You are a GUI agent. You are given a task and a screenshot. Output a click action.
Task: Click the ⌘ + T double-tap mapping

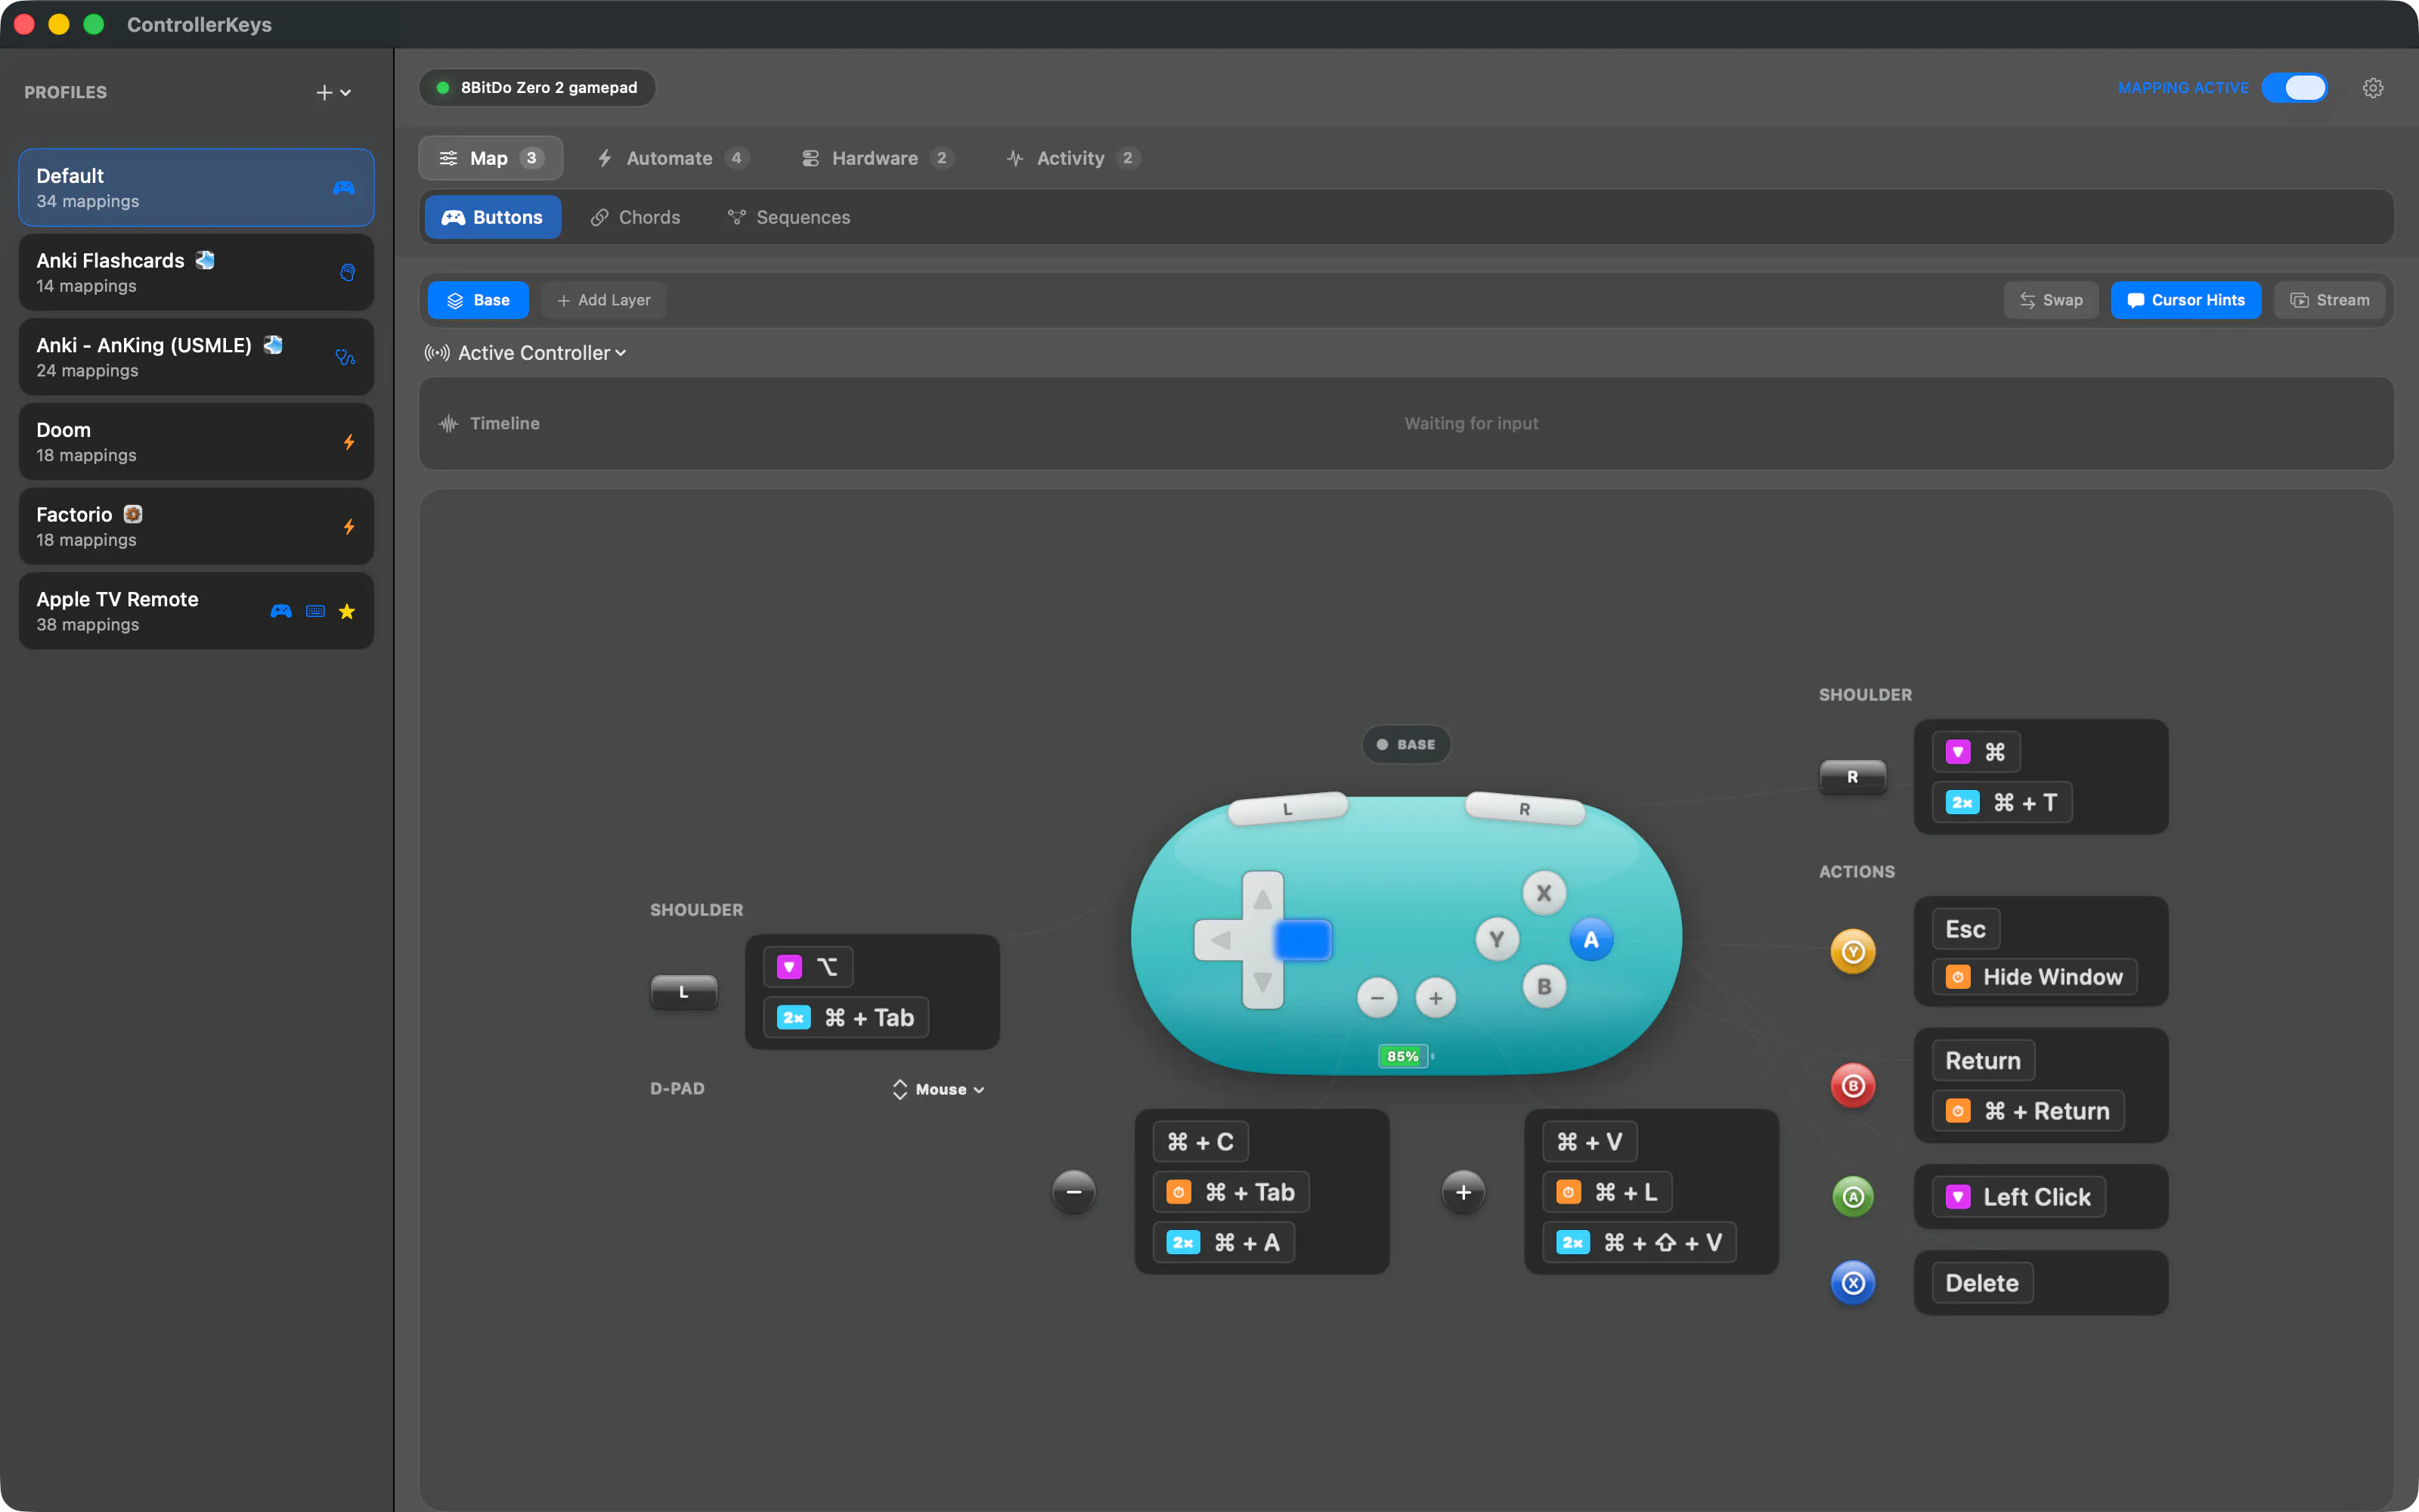pos(2002,802)
